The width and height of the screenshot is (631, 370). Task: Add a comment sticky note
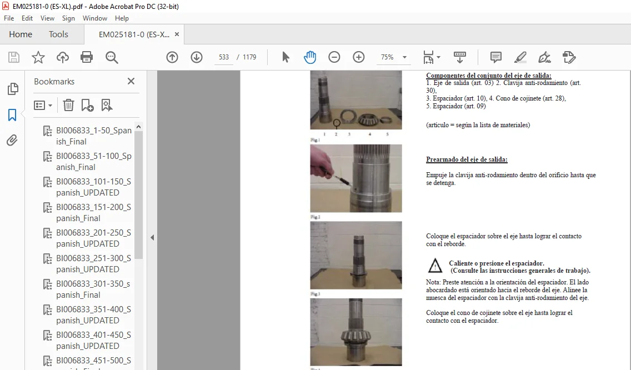pyautogui.click(x=496, y=57)
